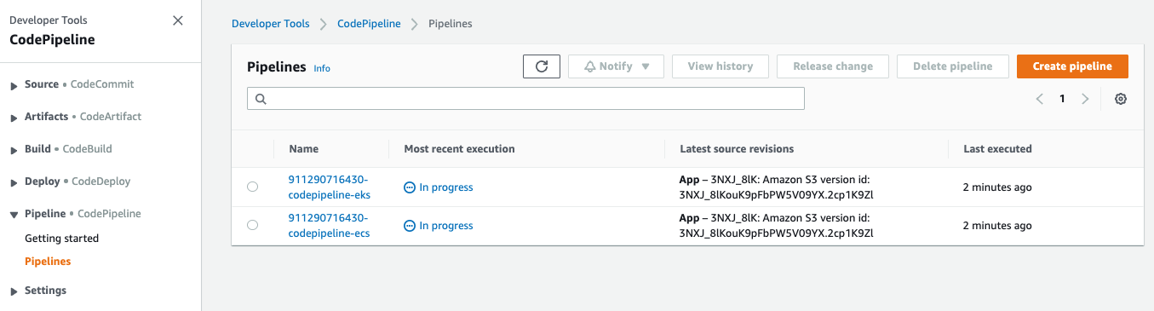Image resolution: width=1154 pixels, height=311 pixels.
Task: Go to the CodePipeline breadcrumb
Action: pyautogui.click(x=369, y=24)
